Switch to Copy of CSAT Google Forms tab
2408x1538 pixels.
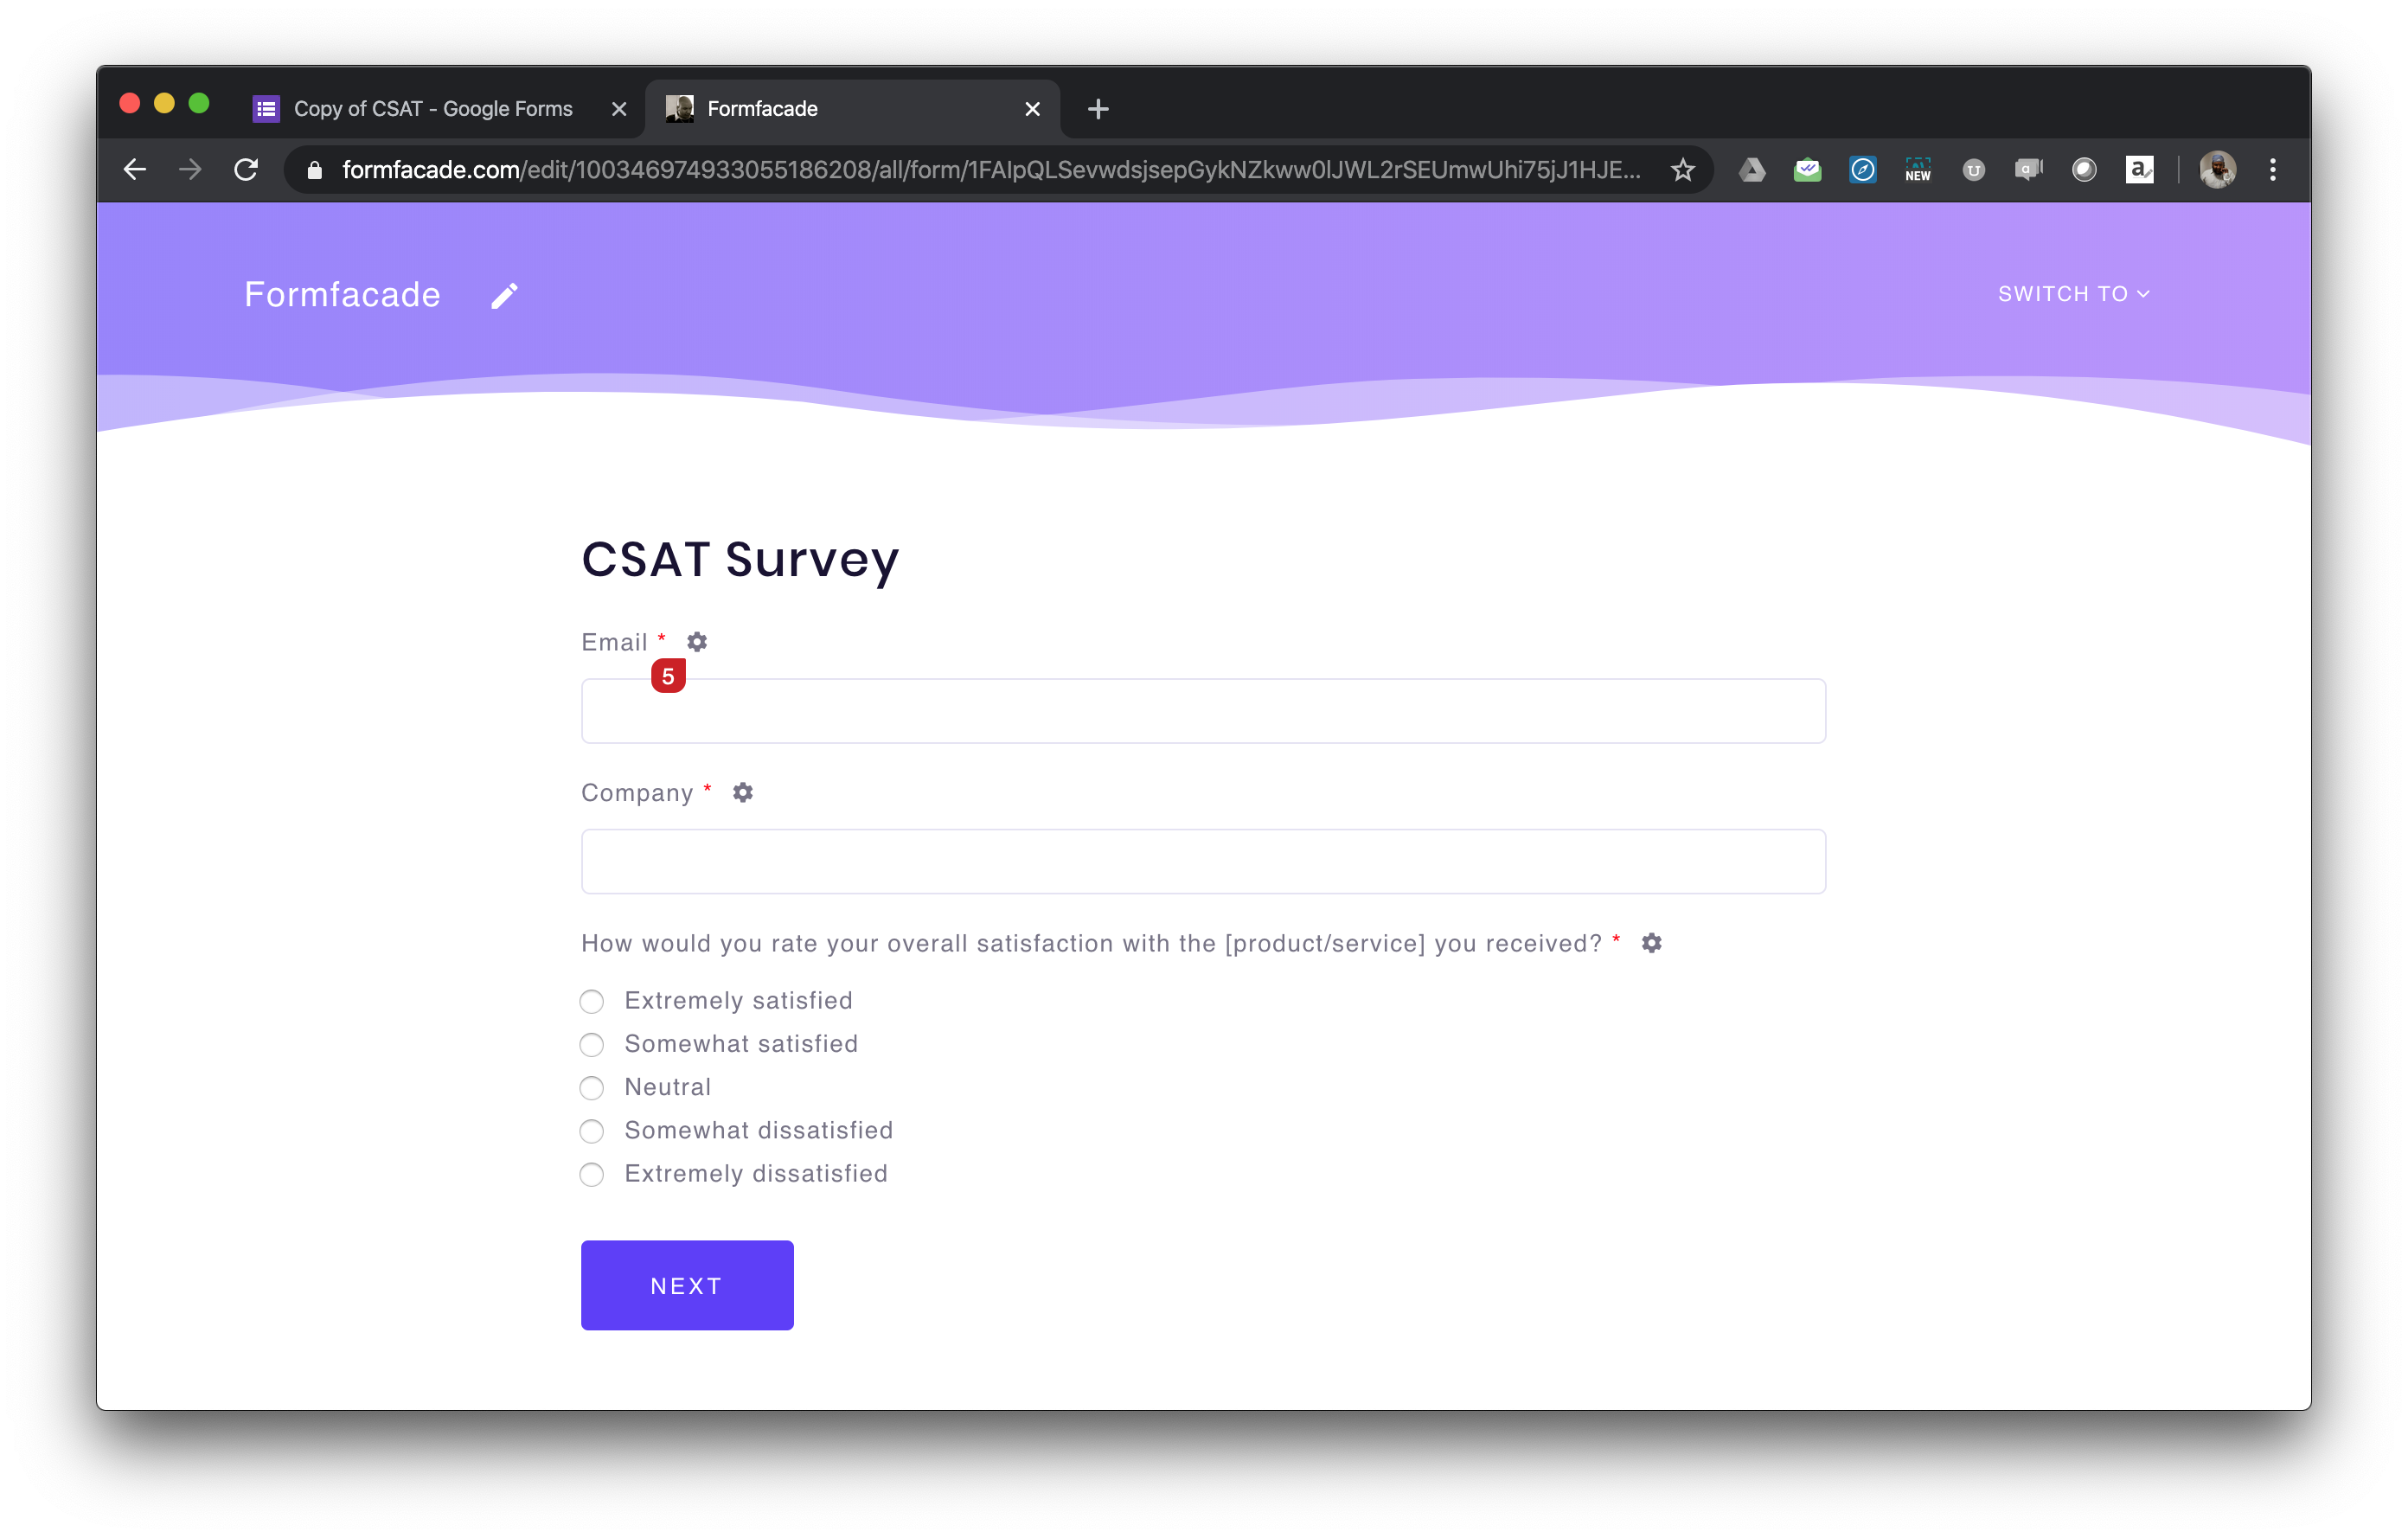pos(432,109)
